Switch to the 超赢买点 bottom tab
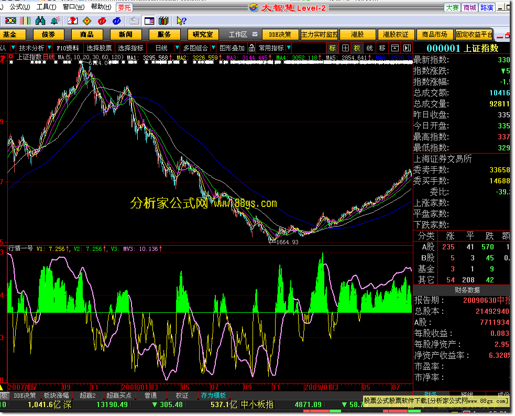The width and height of the screenshot is (515, 416). [x=119, y=396]
